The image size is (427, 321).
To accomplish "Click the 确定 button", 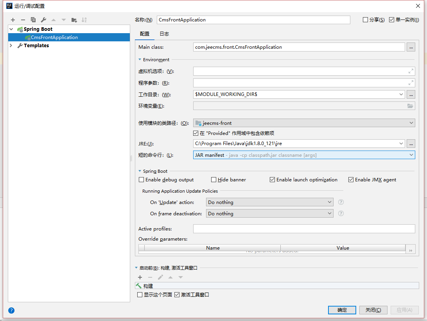I will [342, 310].
